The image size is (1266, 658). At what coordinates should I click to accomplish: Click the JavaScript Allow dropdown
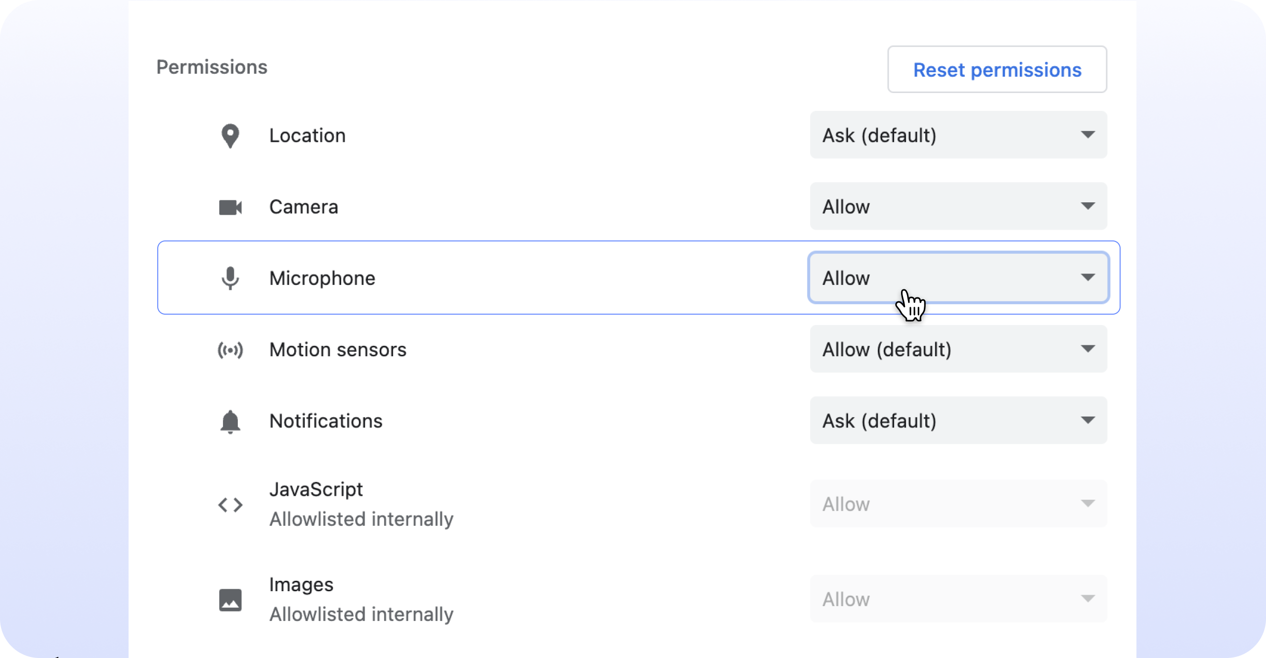point(958,504)
